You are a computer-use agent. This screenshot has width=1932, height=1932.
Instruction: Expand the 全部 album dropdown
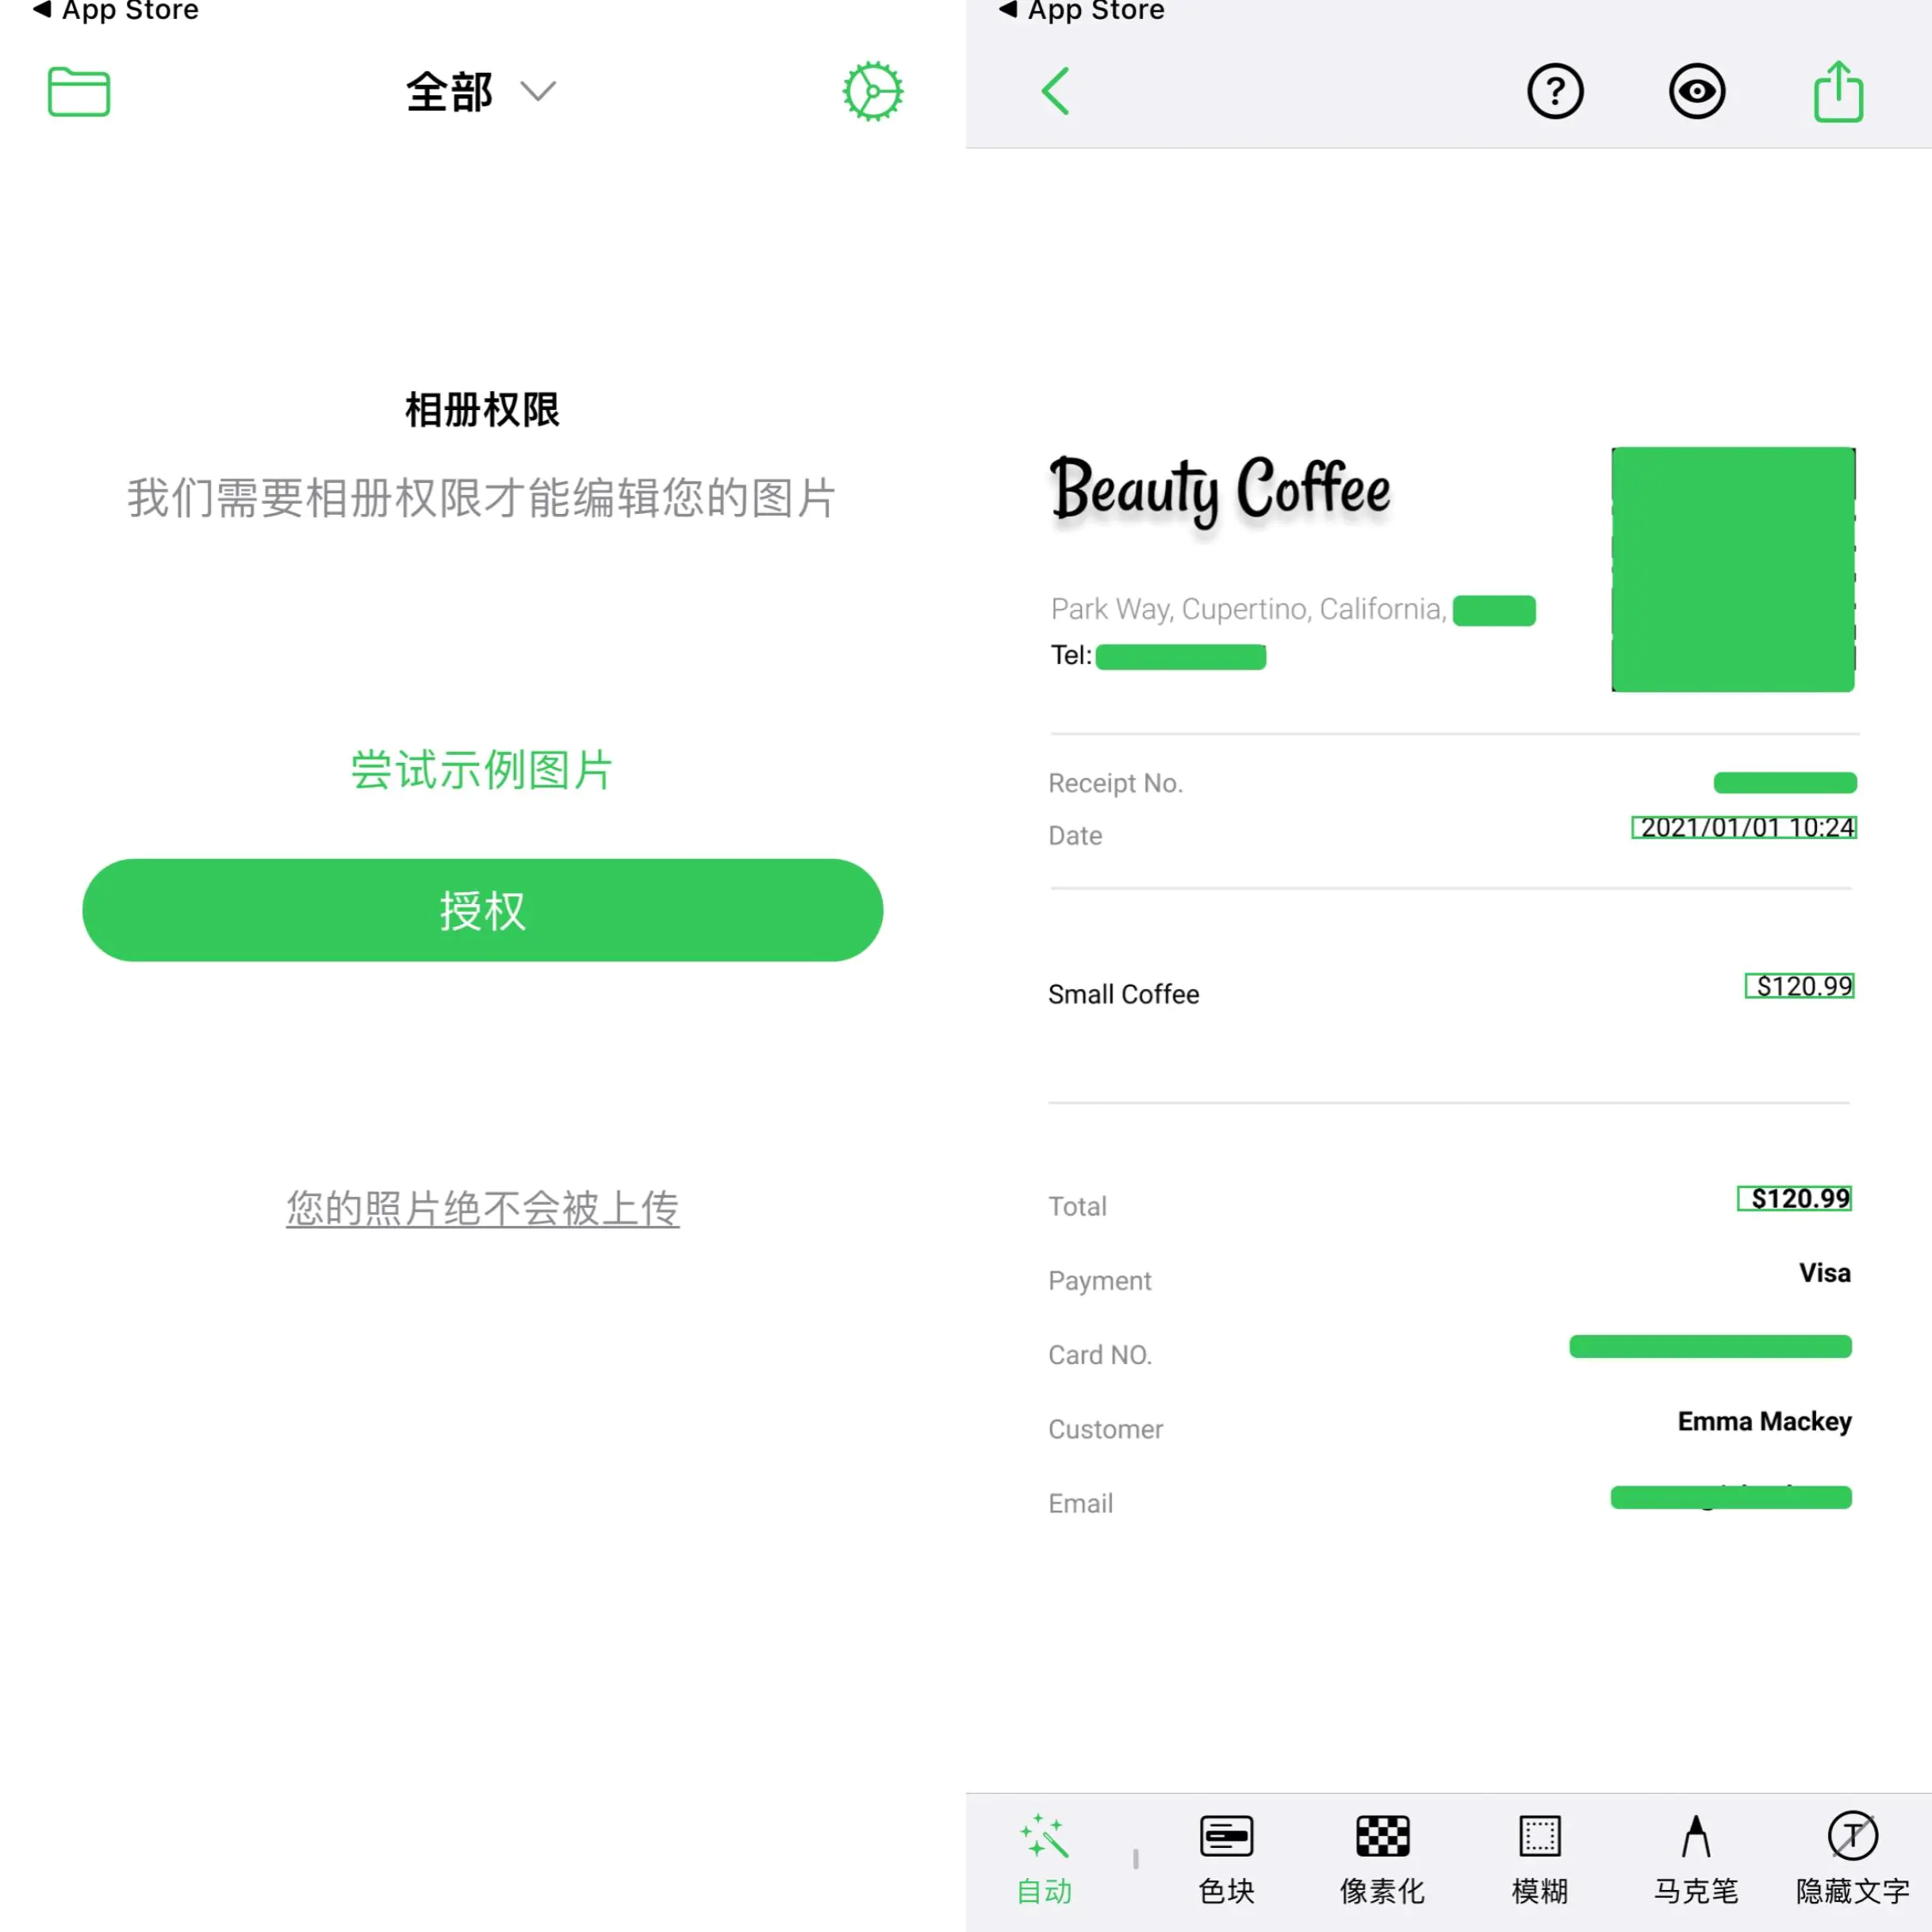coord(481,92)
